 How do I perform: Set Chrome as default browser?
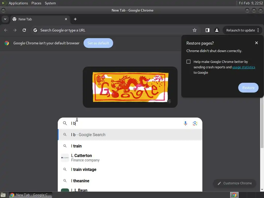[x=98, y=43]
